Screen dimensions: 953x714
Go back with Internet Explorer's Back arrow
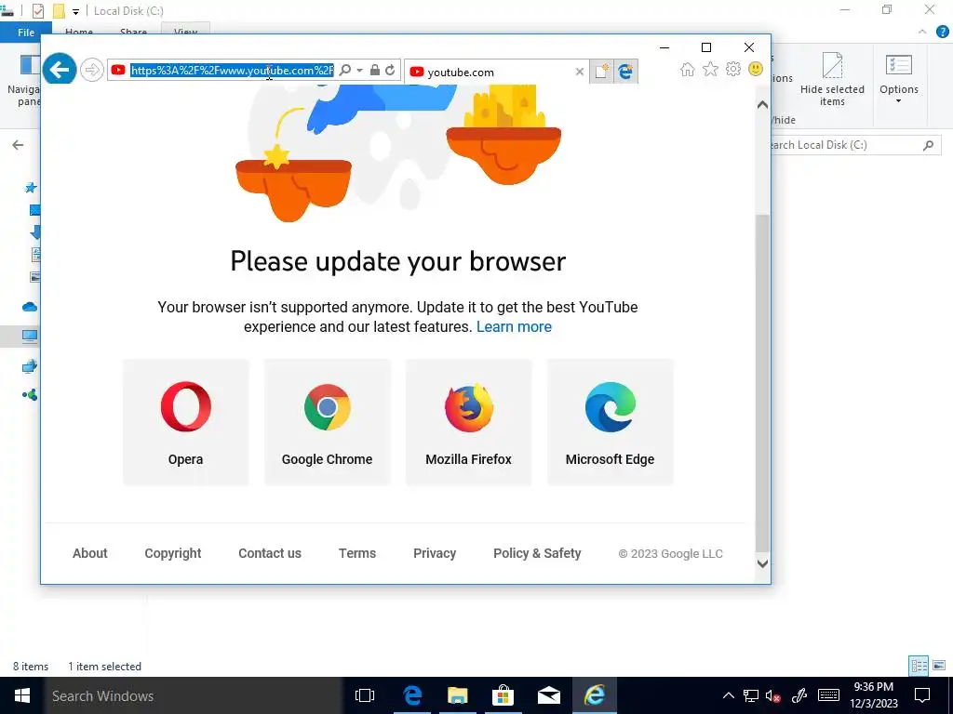click(x=59, y=70)
